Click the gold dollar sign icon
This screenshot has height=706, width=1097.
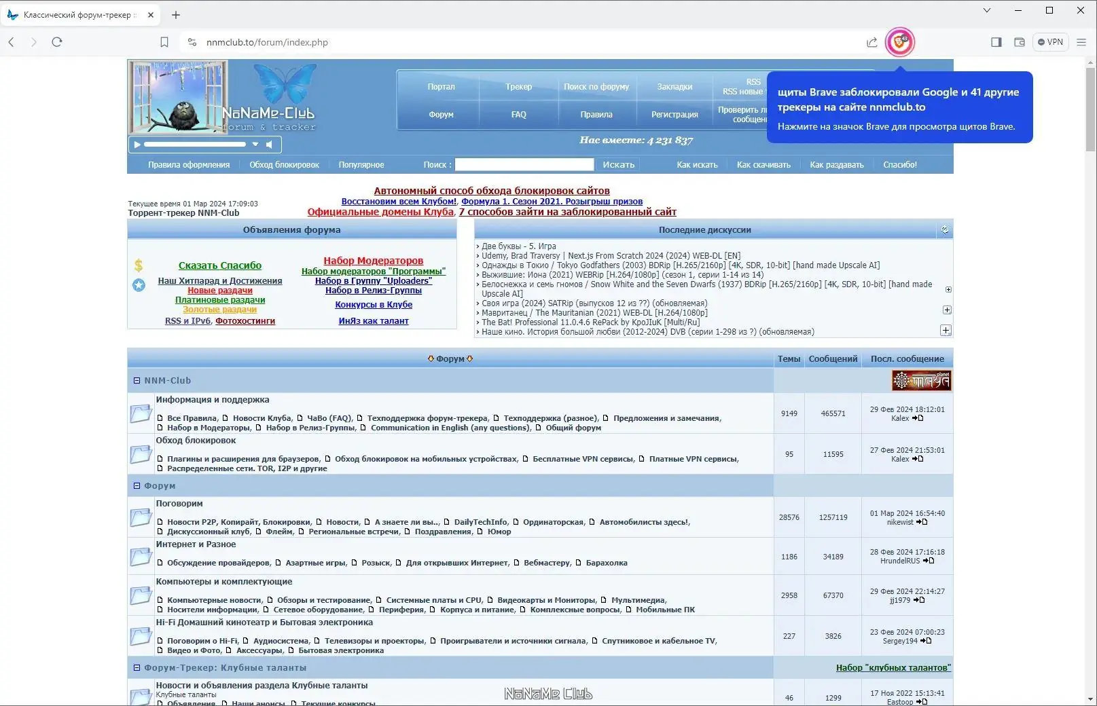[x=139, y=265]
